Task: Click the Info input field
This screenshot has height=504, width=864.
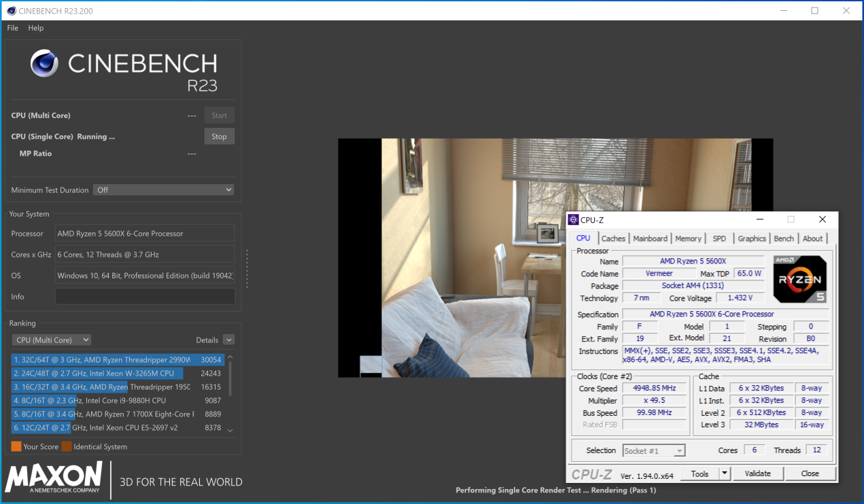Action: pos(145,297)
